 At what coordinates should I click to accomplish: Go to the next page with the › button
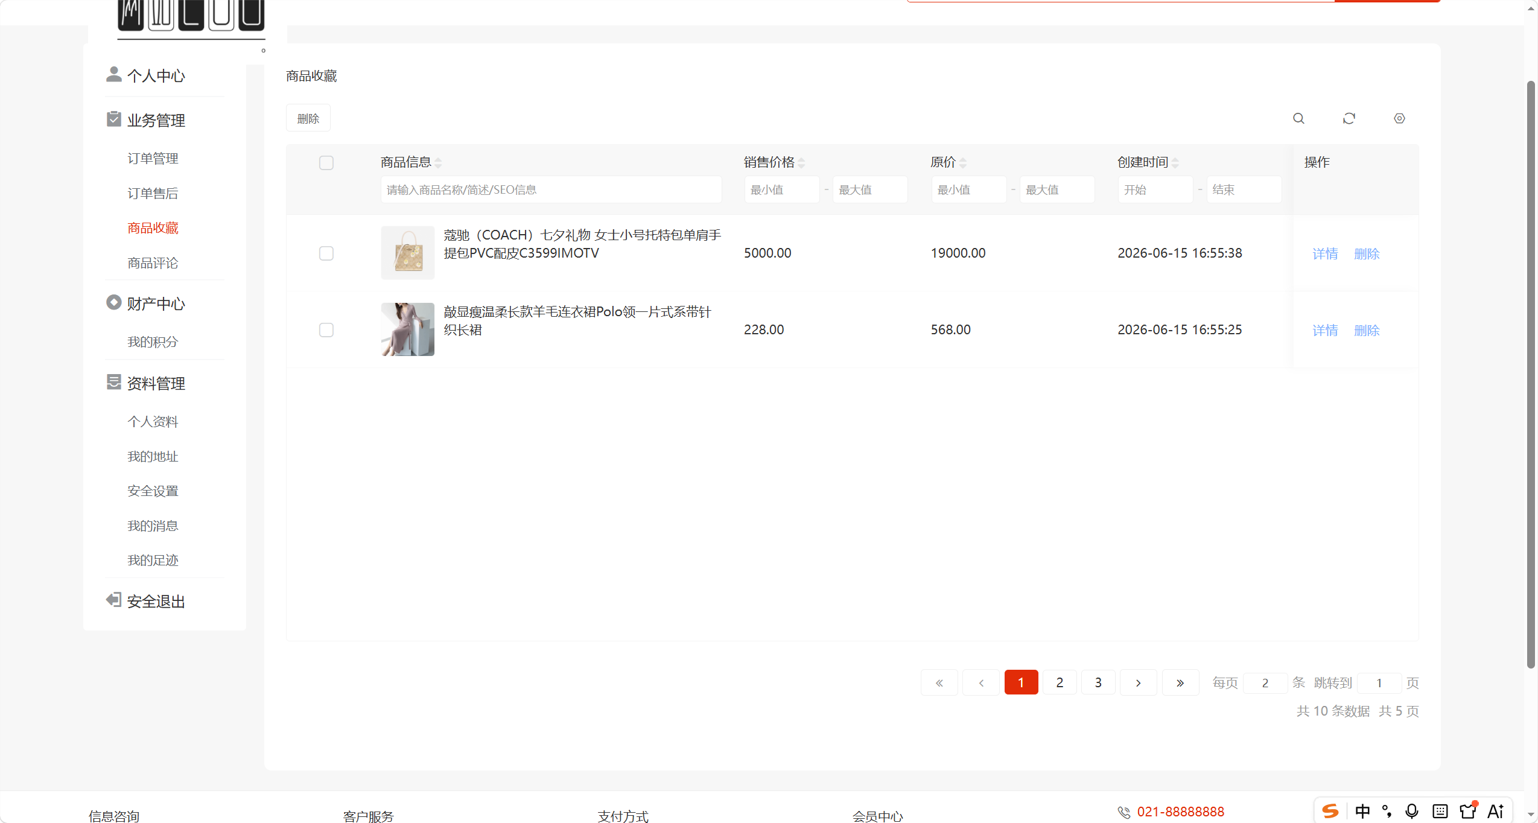tap(1139, 682)
